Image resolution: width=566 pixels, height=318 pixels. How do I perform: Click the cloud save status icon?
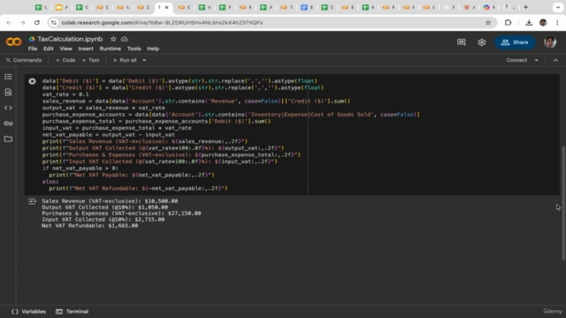click(x=125, y=39)
